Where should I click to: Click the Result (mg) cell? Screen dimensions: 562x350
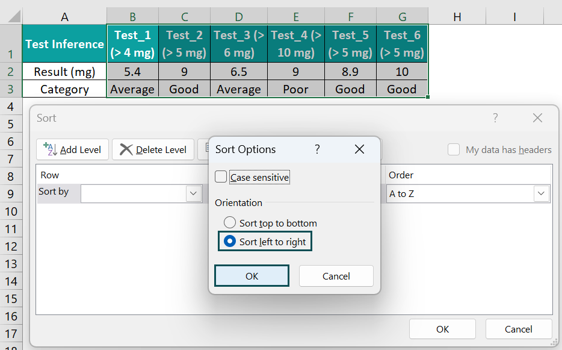64,72
